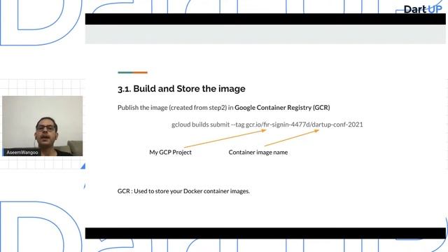
Task: Click the 'gcloud builds submit --tag' command text
Action: [x=208, y=125]
